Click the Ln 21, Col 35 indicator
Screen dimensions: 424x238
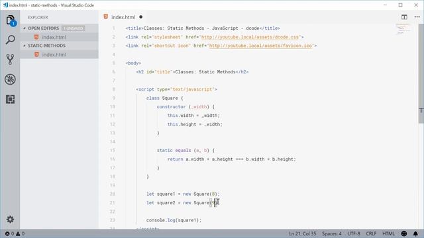point(302,233)
